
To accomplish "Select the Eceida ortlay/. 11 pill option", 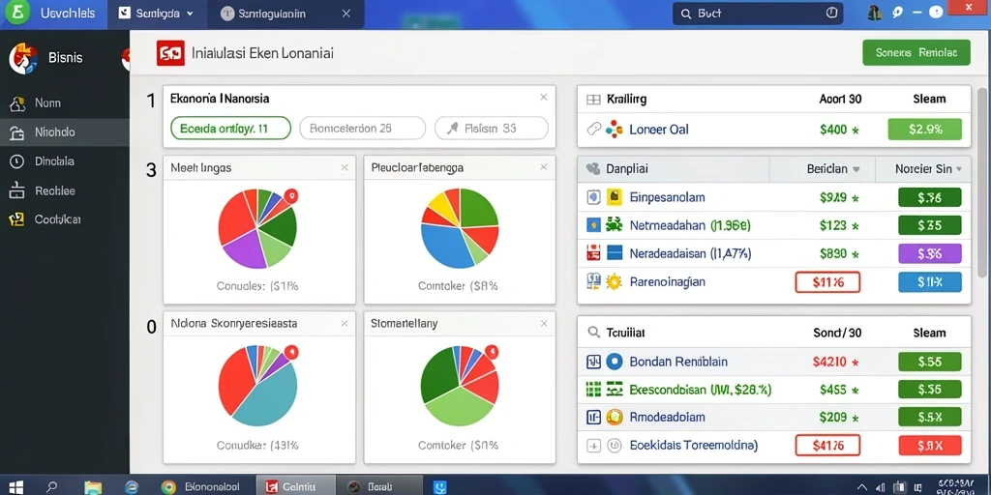I will tap(230, 129).
